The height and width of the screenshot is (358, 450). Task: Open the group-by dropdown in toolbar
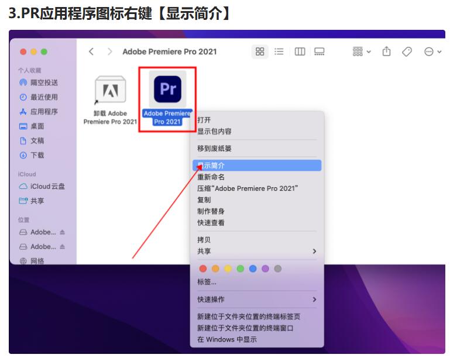[x=362, y=51]
